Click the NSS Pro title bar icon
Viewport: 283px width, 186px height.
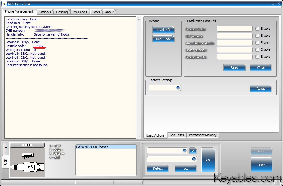[x=4, y=4]
